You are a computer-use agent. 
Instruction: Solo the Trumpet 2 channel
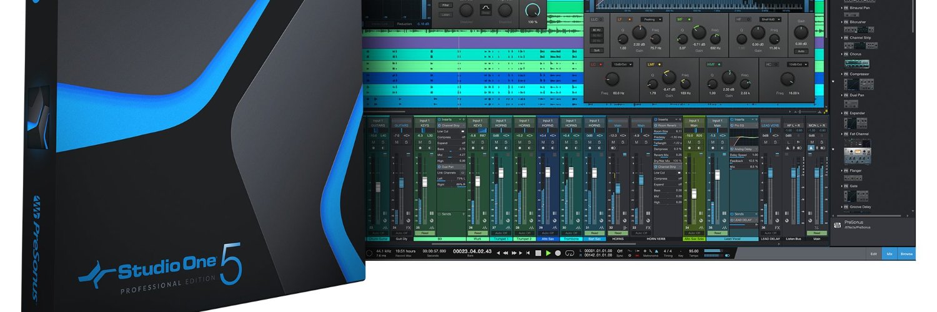coord(530,142)
